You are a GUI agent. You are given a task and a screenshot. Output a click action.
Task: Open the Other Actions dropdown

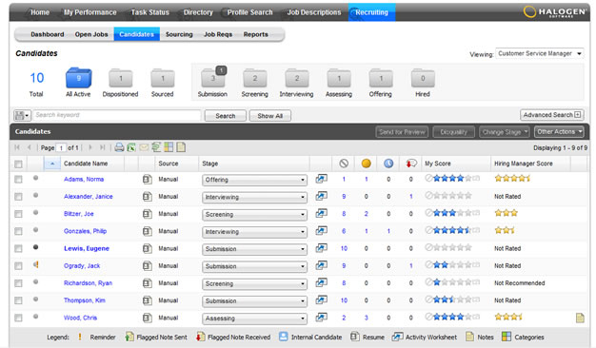click(x=559, y=131)
